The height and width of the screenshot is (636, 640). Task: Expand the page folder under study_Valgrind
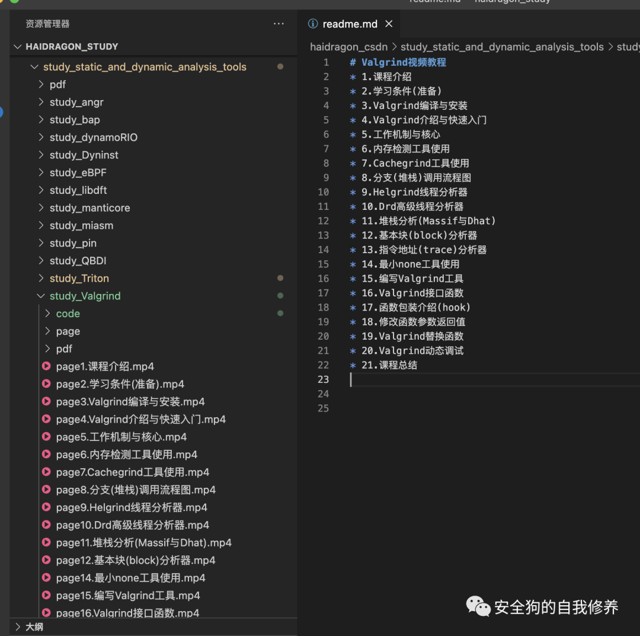point(47,331)
